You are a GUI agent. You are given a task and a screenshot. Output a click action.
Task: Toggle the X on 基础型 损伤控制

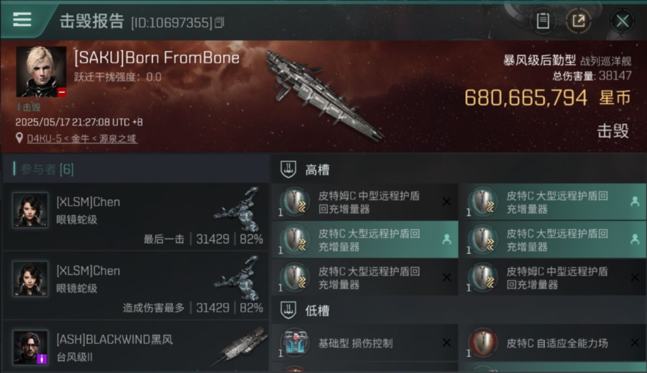tap(446, 343)
